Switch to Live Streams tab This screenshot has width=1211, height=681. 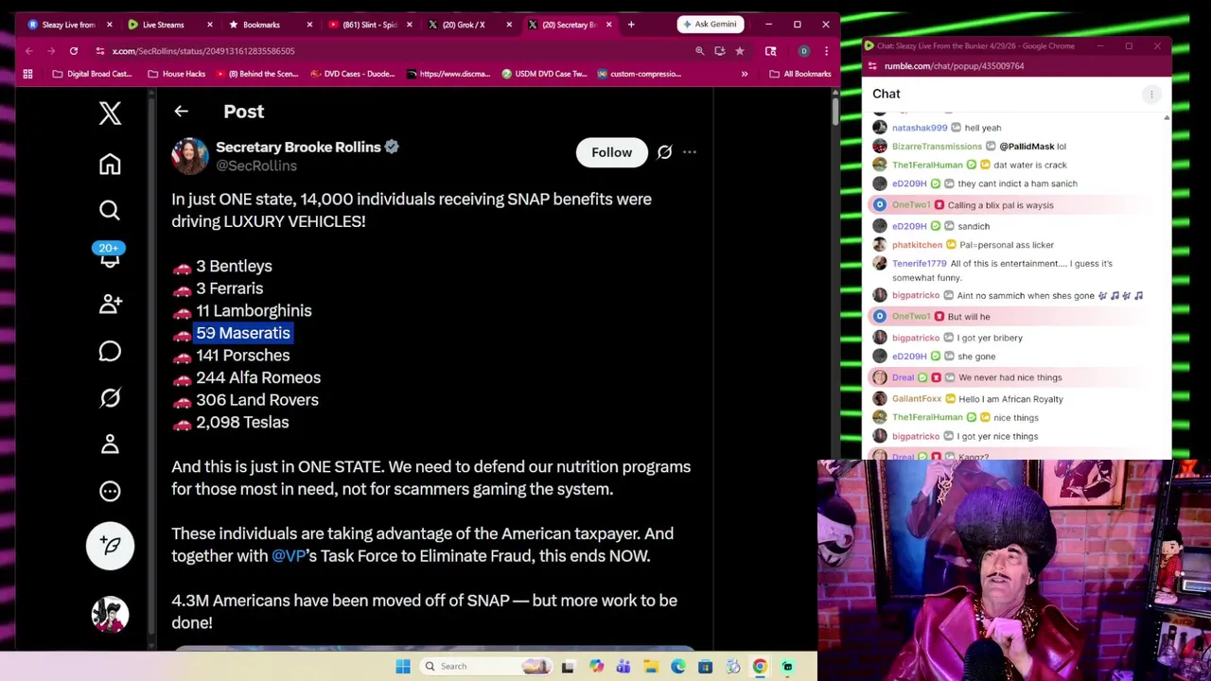(163, 25)
